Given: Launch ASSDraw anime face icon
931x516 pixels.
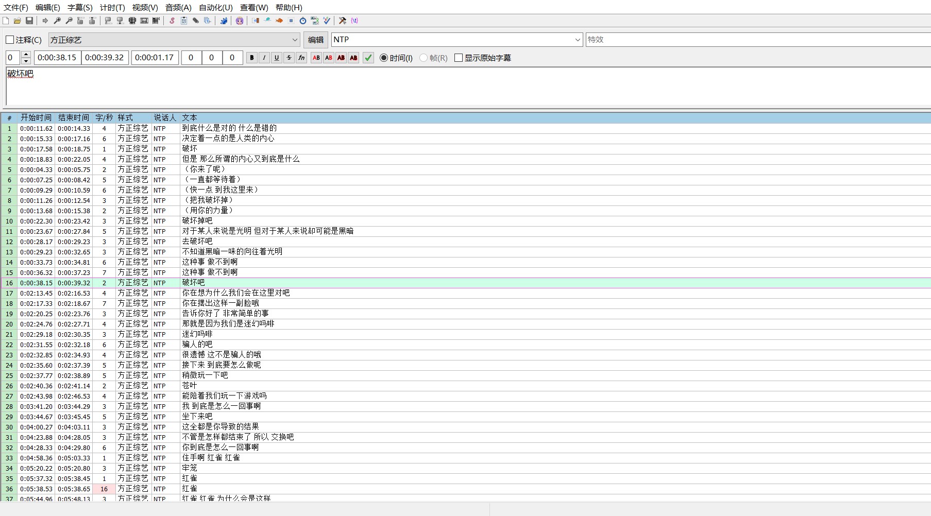Looking at the screenshot, I should pos(239,21).
